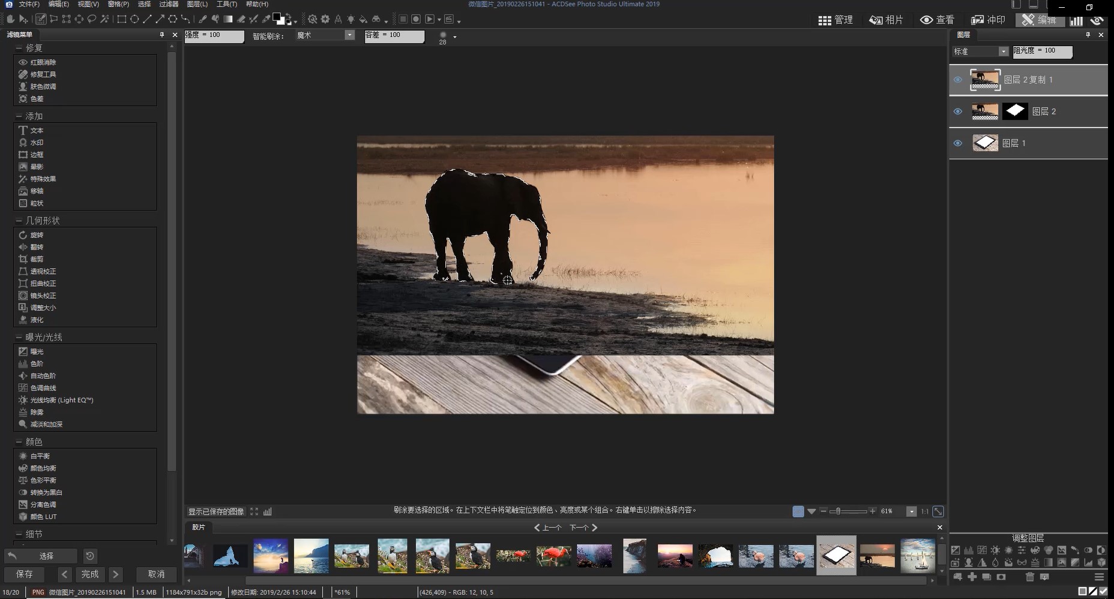Screen dimensions: 1114x599
Task: Select the lasso selection tool
Action: click(x=92, y=19)
